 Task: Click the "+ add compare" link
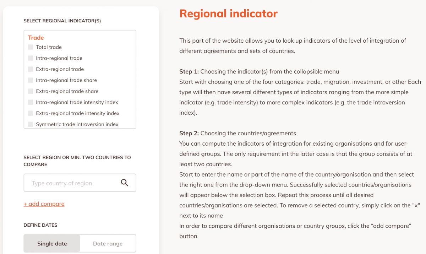point(44,204)
